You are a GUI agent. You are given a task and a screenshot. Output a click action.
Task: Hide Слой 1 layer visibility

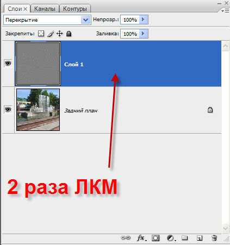pos(8,63)
